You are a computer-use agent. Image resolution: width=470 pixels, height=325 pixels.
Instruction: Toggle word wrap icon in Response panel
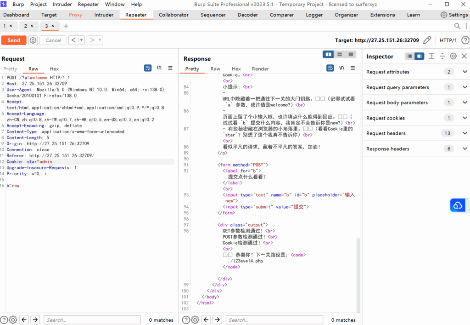tap(330, 68)
